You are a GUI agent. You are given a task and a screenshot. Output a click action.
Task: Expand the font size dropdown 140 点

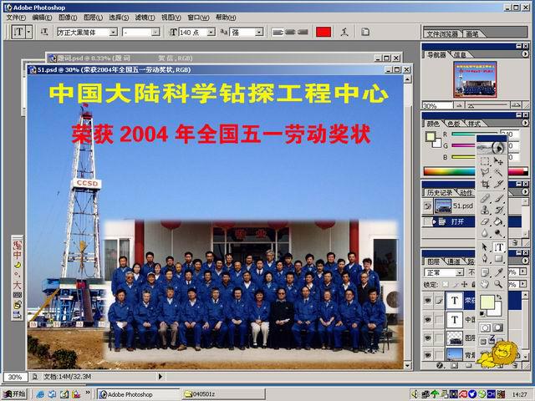pyautogui.click(x=210, y=32)
